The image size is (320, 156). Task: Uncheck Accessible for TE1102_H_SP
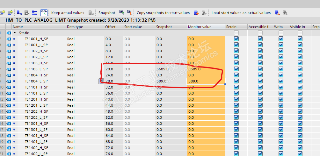coord(260,51)
